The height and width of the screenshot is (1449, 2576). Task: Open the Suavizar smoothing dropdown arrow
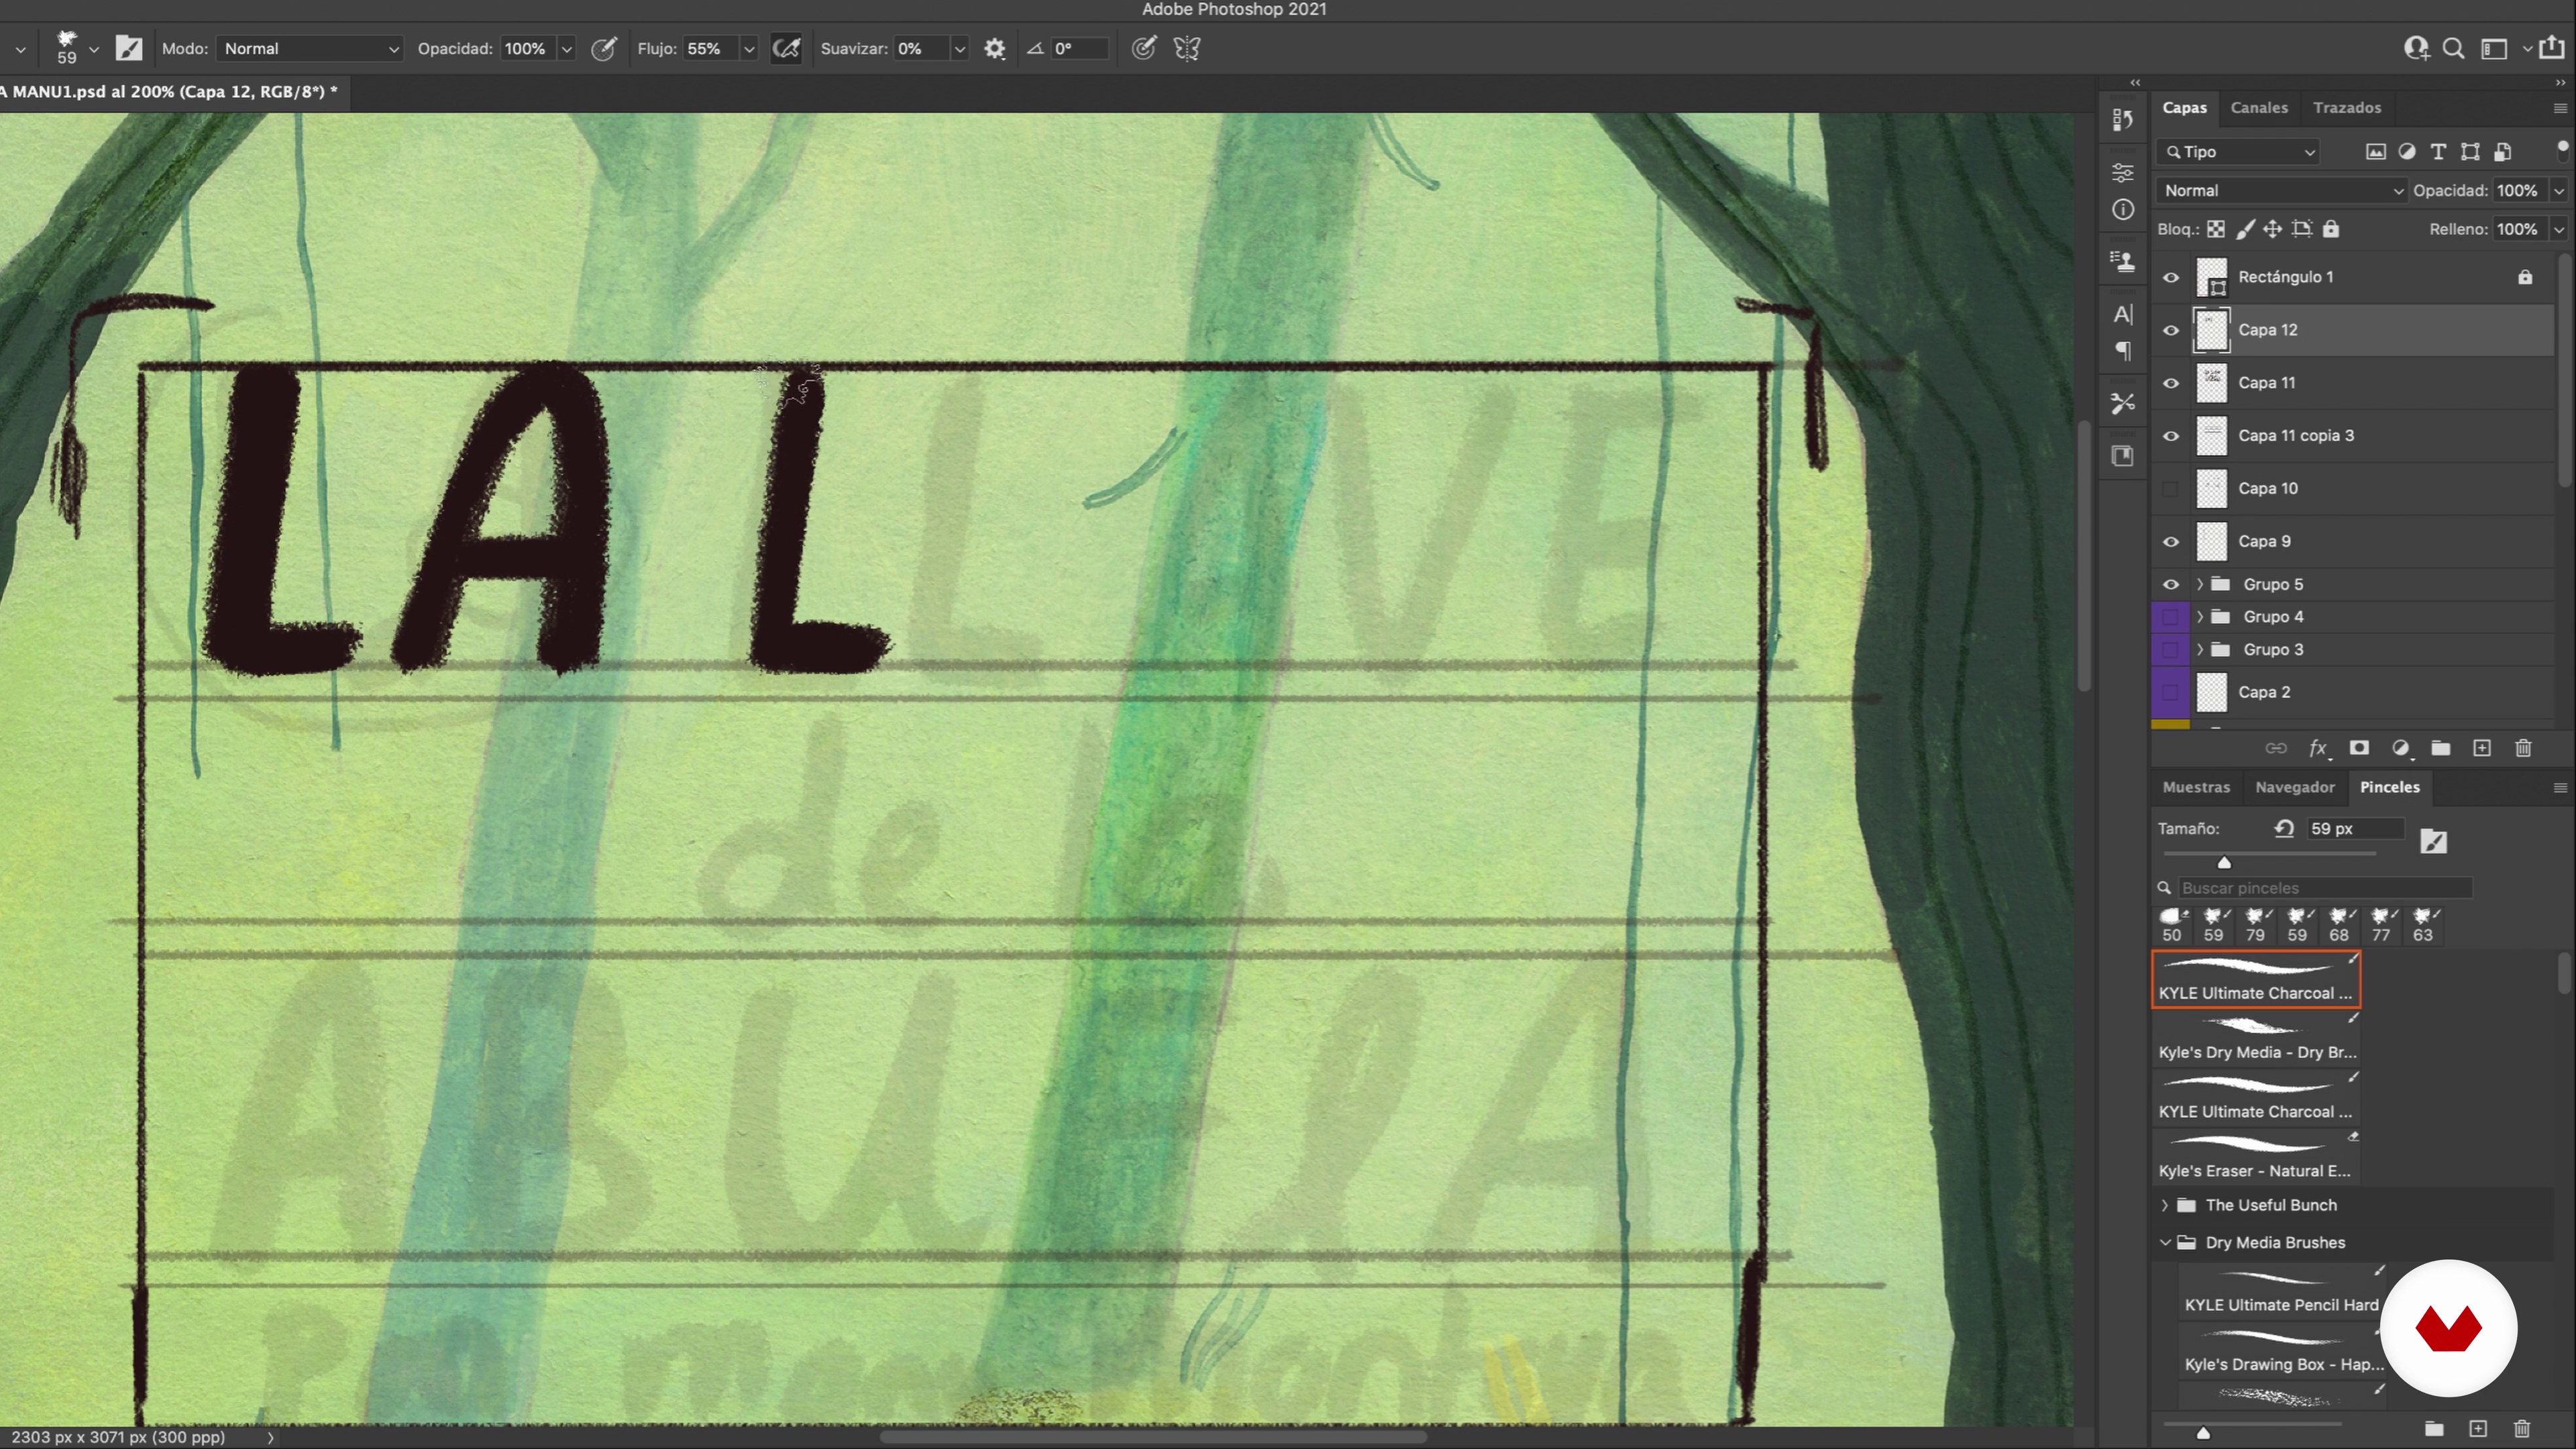click(959, 49)
